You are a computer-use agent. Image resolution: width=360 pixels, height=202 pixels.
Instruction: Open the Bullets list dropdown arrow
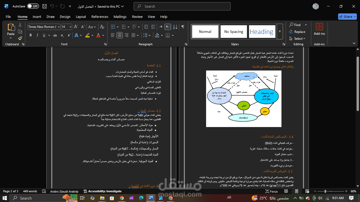tap(118, 27)
